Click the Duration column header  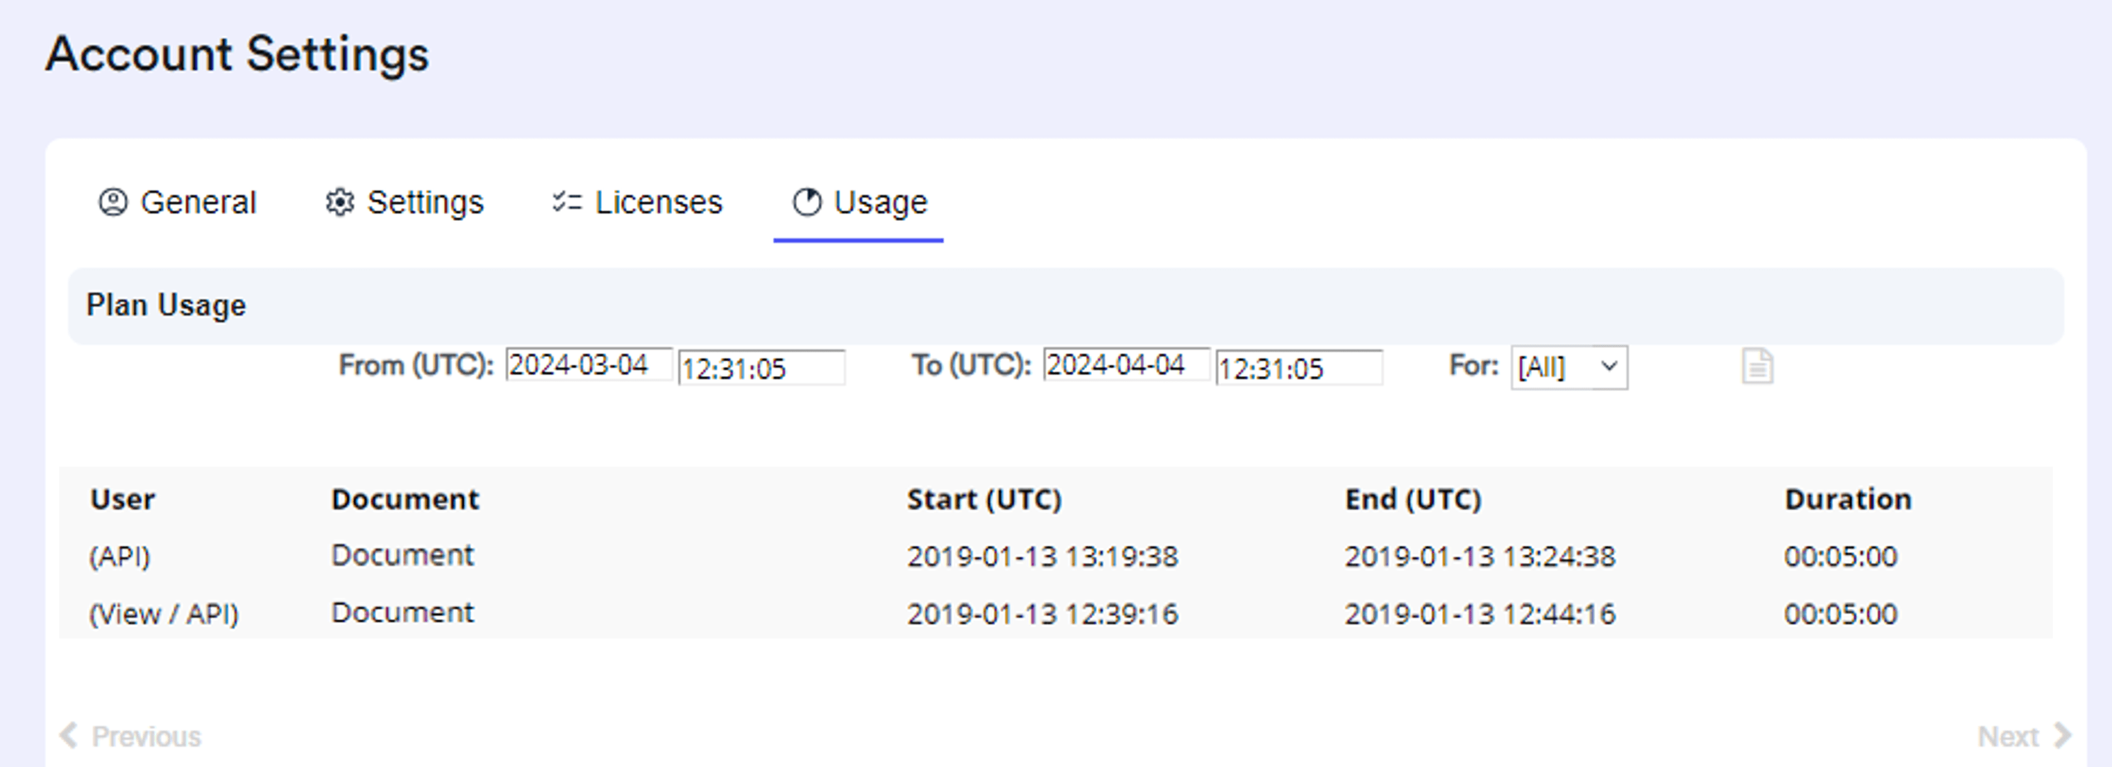[1849, 499]
